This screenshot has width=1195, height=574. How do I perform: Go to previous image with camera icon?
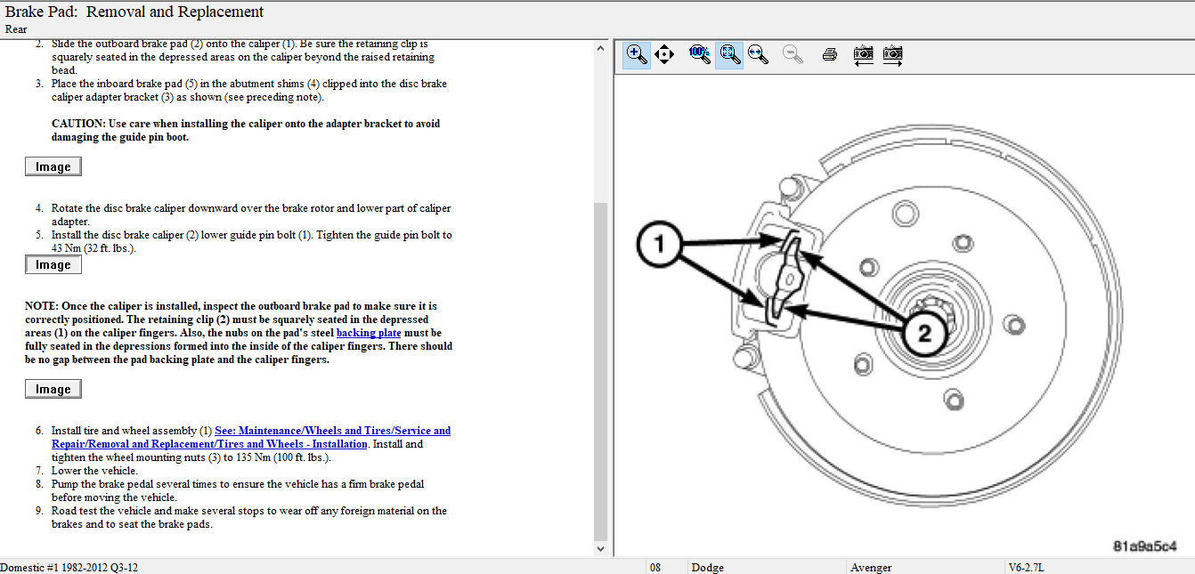pos(863,54)
